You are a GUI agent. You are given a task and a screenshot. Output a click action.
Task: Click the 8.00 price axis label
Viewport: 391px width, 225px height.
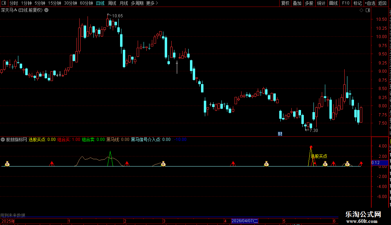(x=382, y=106)
